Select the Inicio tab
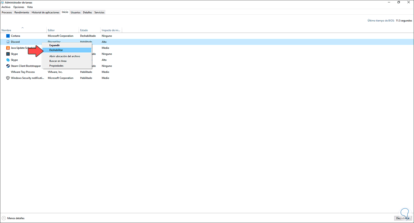 [x=65, y=12]
